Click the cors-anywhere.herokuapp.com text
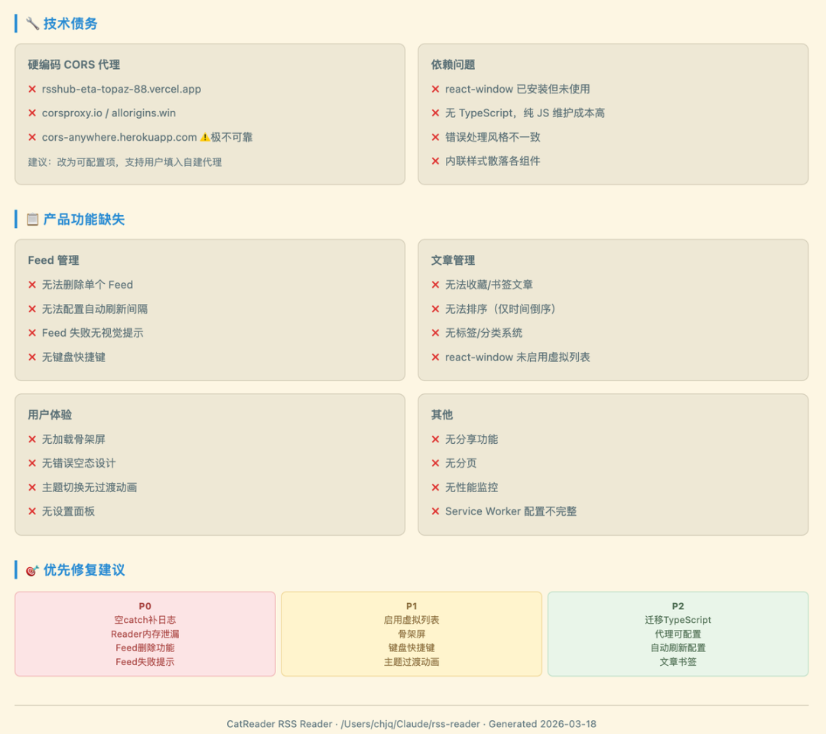The width and height of the screenshot is (826, 734). [119, 138]
